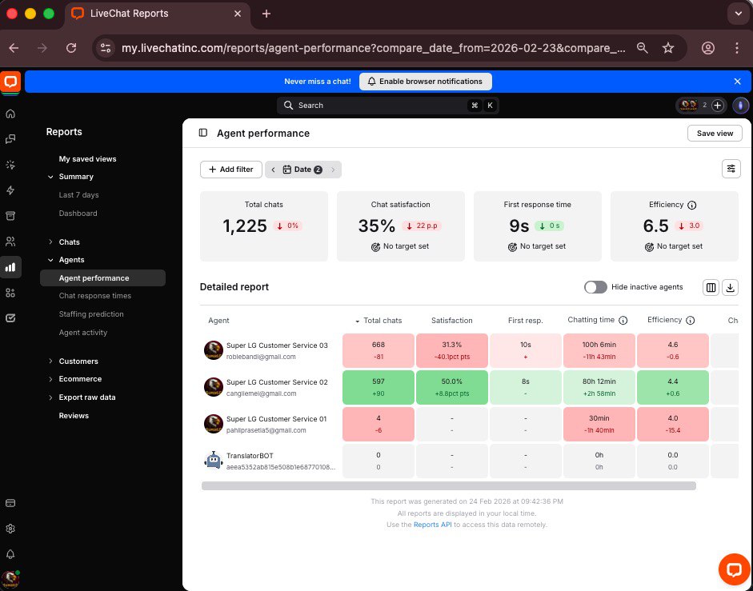Open the Chats icon in the left sidebar
The width and height of the screenshot is (753, 591).
(x=10, y=139)
